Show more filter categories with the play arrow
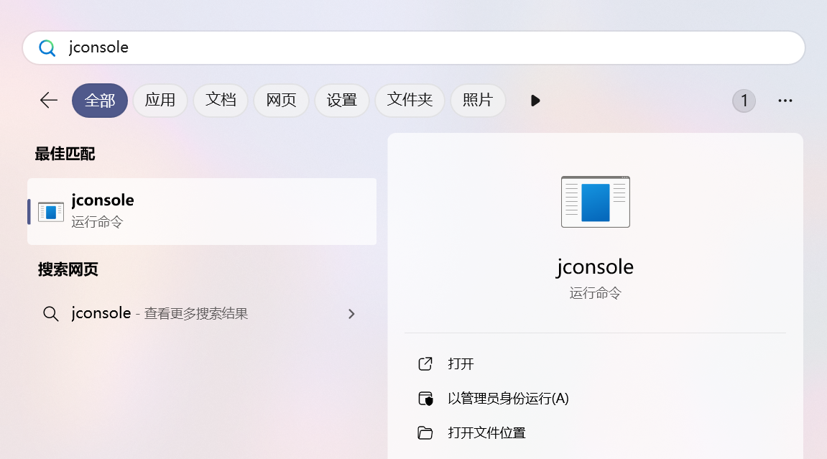This screenshot has height=459, width=827. point(535,101)
